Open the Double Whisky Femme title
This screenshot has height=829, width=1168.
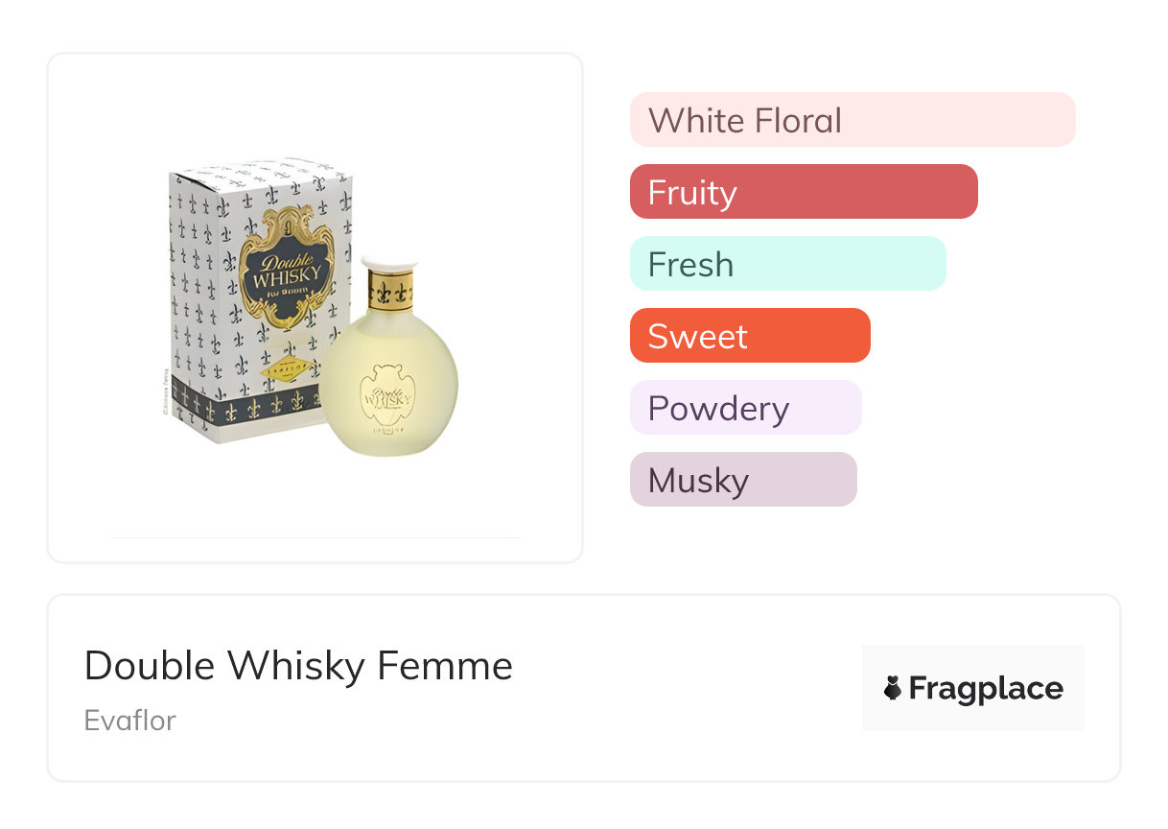[298, 665]
